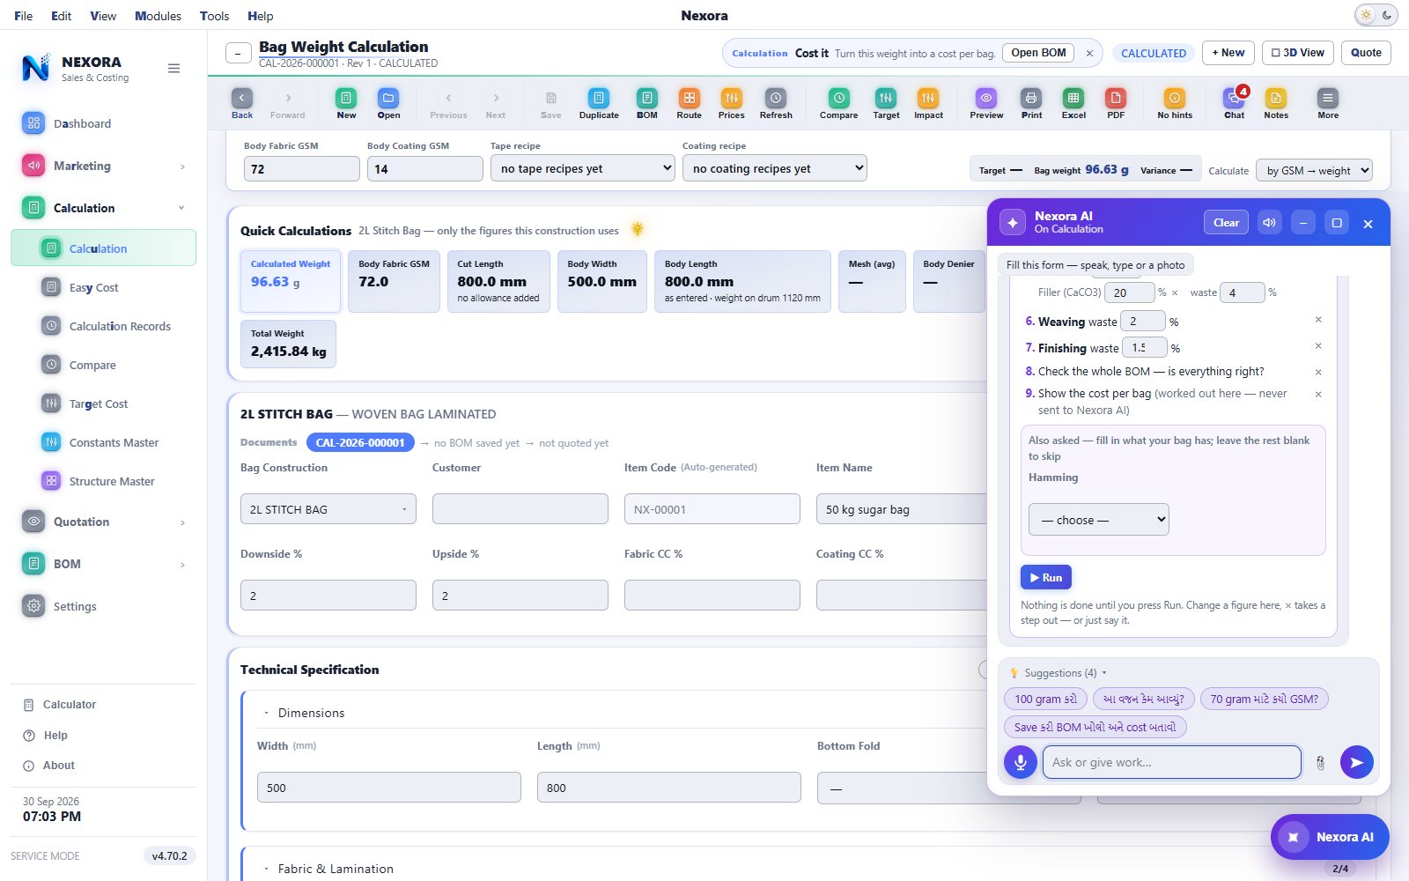Click the Run button in Nexora AI
The image size is (1409, 881).
pos(1046,577)
